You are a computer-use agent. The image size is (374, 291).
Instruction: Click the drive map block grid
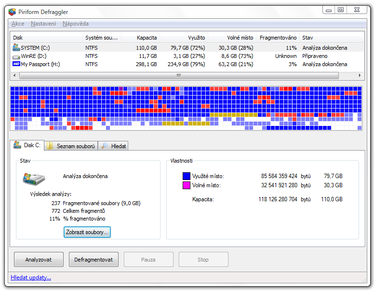click(186, 108)
